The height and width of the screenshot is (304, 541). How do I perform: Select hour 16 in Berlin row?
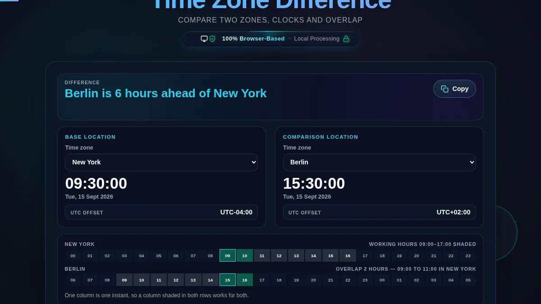pos(245,280)
